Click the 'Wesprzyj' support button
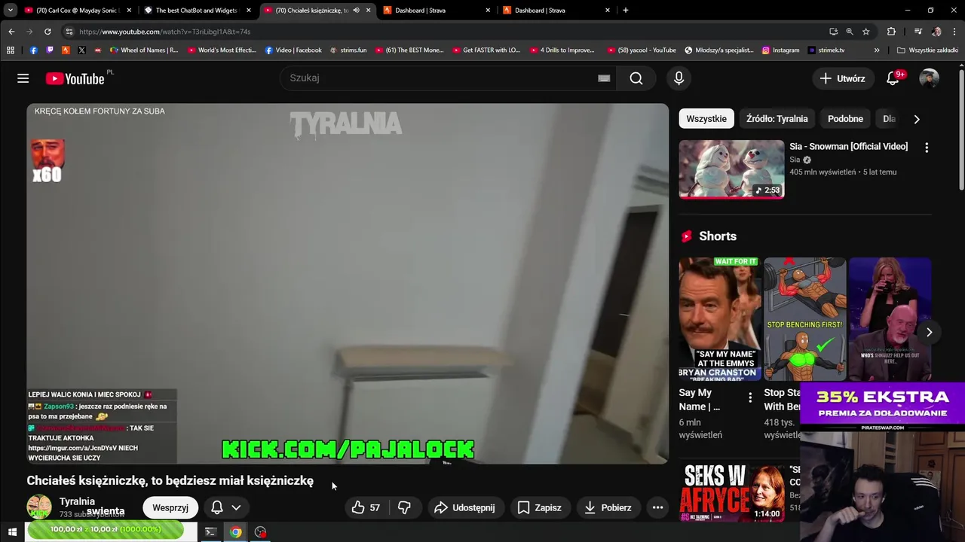The width and height of the screenshot is (965, 542). 170,507
